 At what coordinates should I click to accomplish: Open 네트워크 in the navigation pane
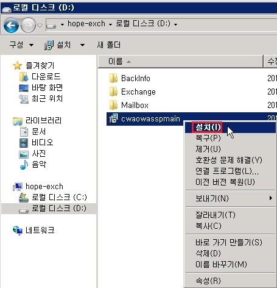(x=40, y=230)
